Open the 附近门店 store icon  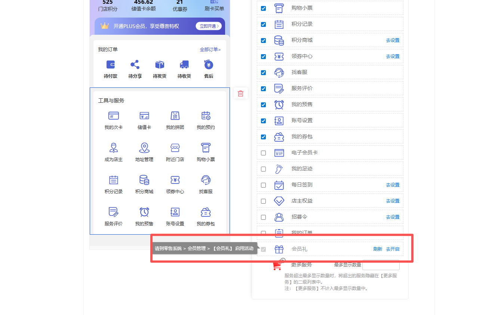tap(175, 148)
